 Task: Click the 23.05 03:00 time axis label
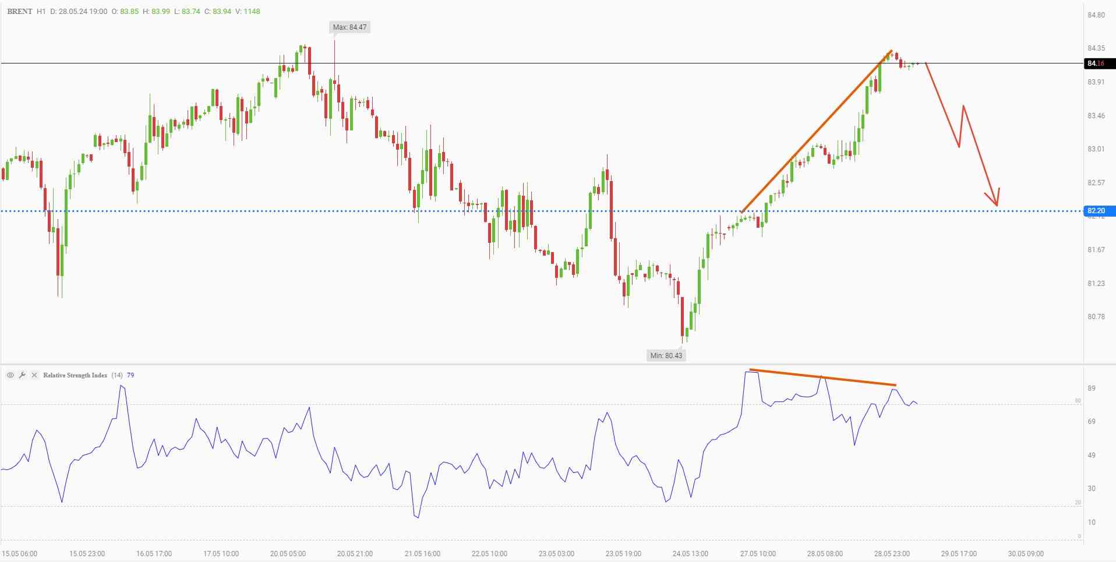pyautogui.click(x=556, y=554)
